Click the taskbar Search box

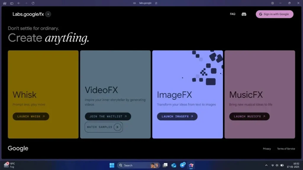coord(138,165)
